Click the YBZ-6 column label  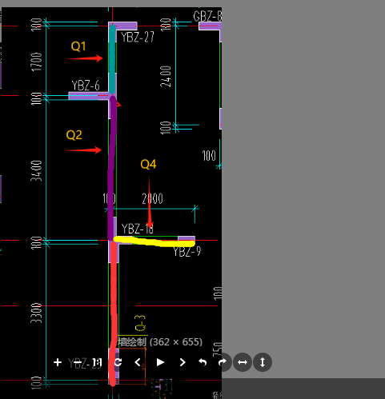coord(86,86)
